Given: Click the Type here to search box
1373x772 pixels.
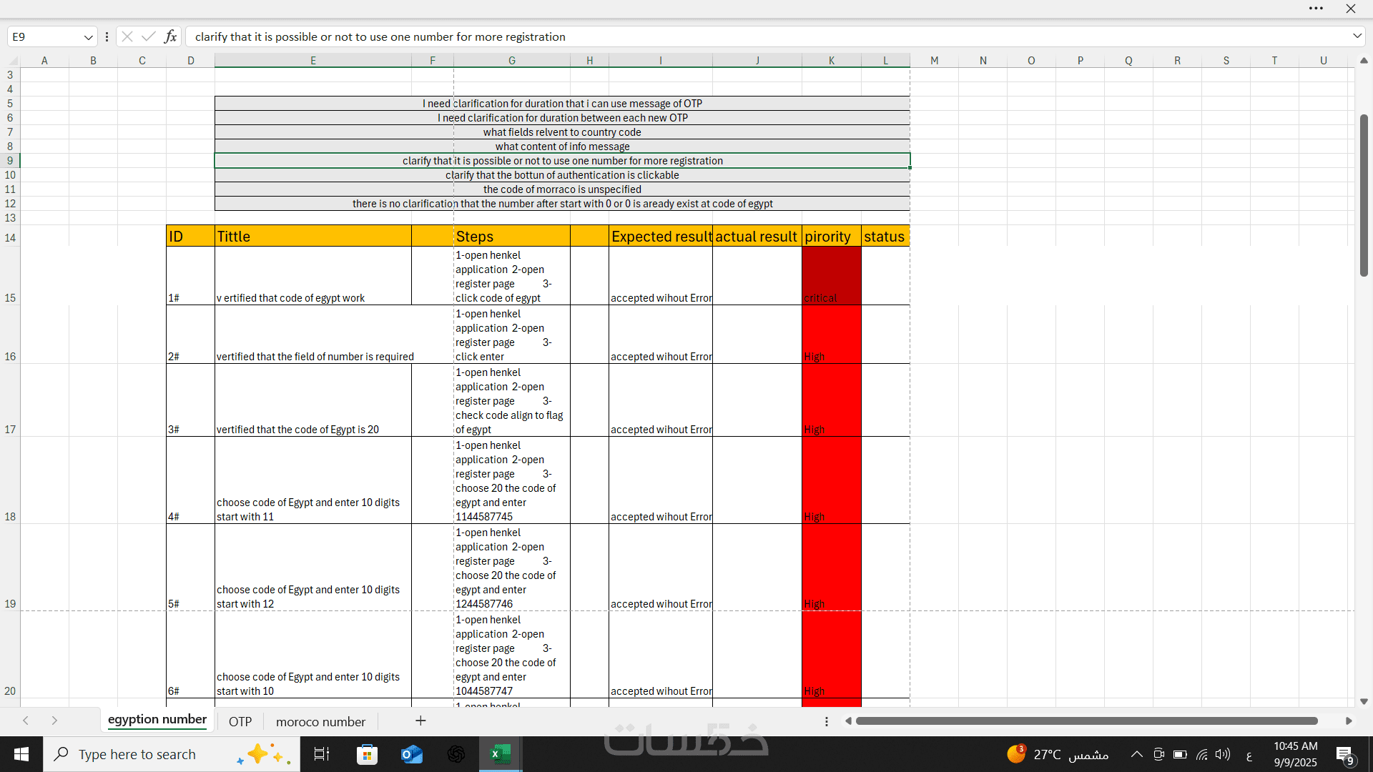Looking at the screenshot, I should pyautogui.click(x=137, y=754).
